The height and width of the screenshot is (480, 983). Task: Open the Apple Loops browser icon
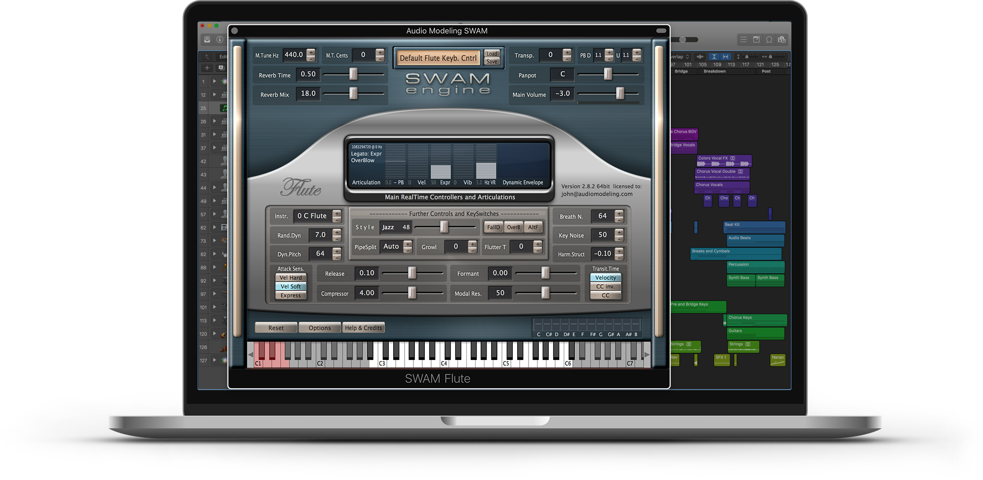click(769, 40)
